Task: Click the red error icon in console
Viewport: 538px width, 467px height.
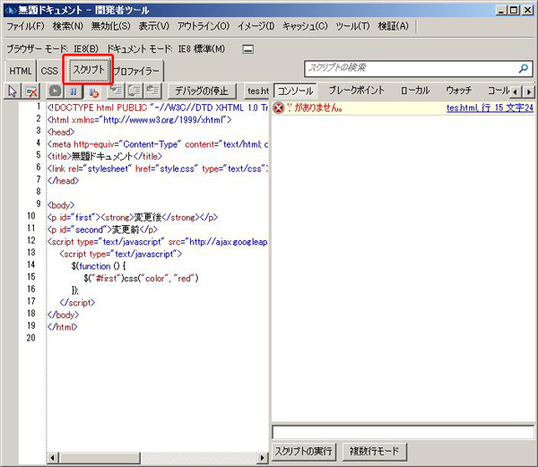Action: (279, 108)
